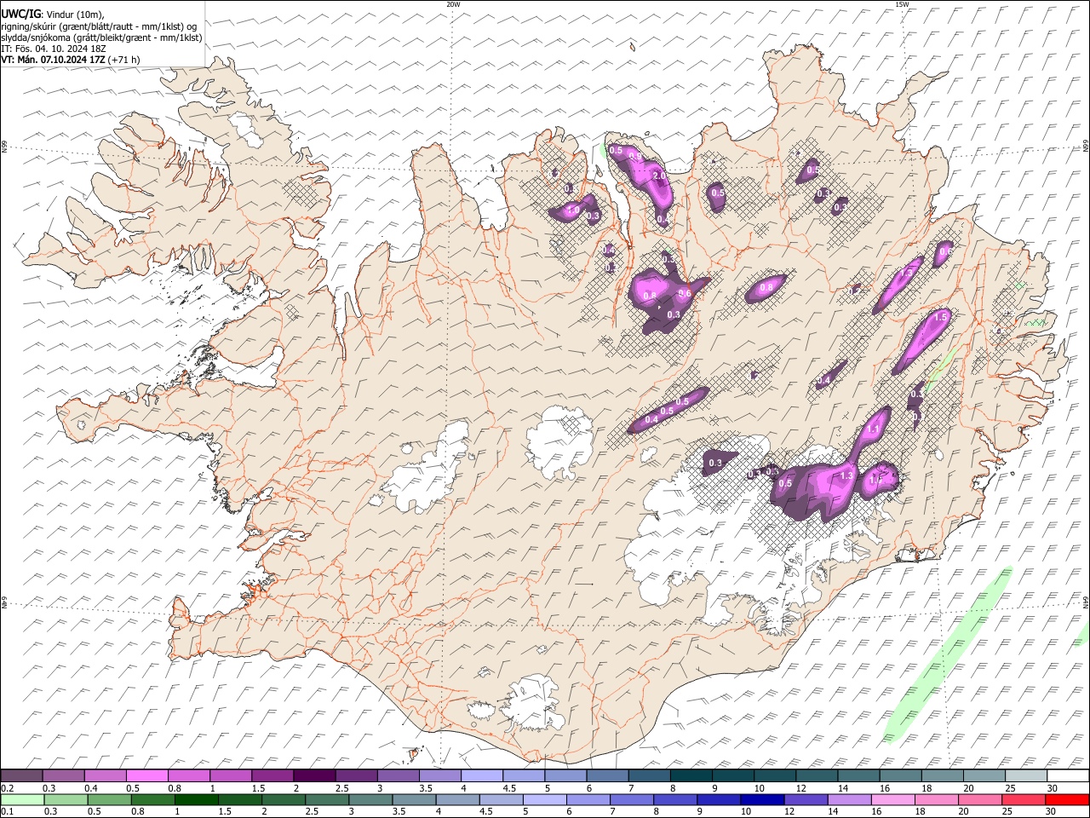Pick the rain scale swatch between 0.3 and 0.5
Image resolution: width=1090 pixels, height=818 pixels.
click(x=64, y=799)
